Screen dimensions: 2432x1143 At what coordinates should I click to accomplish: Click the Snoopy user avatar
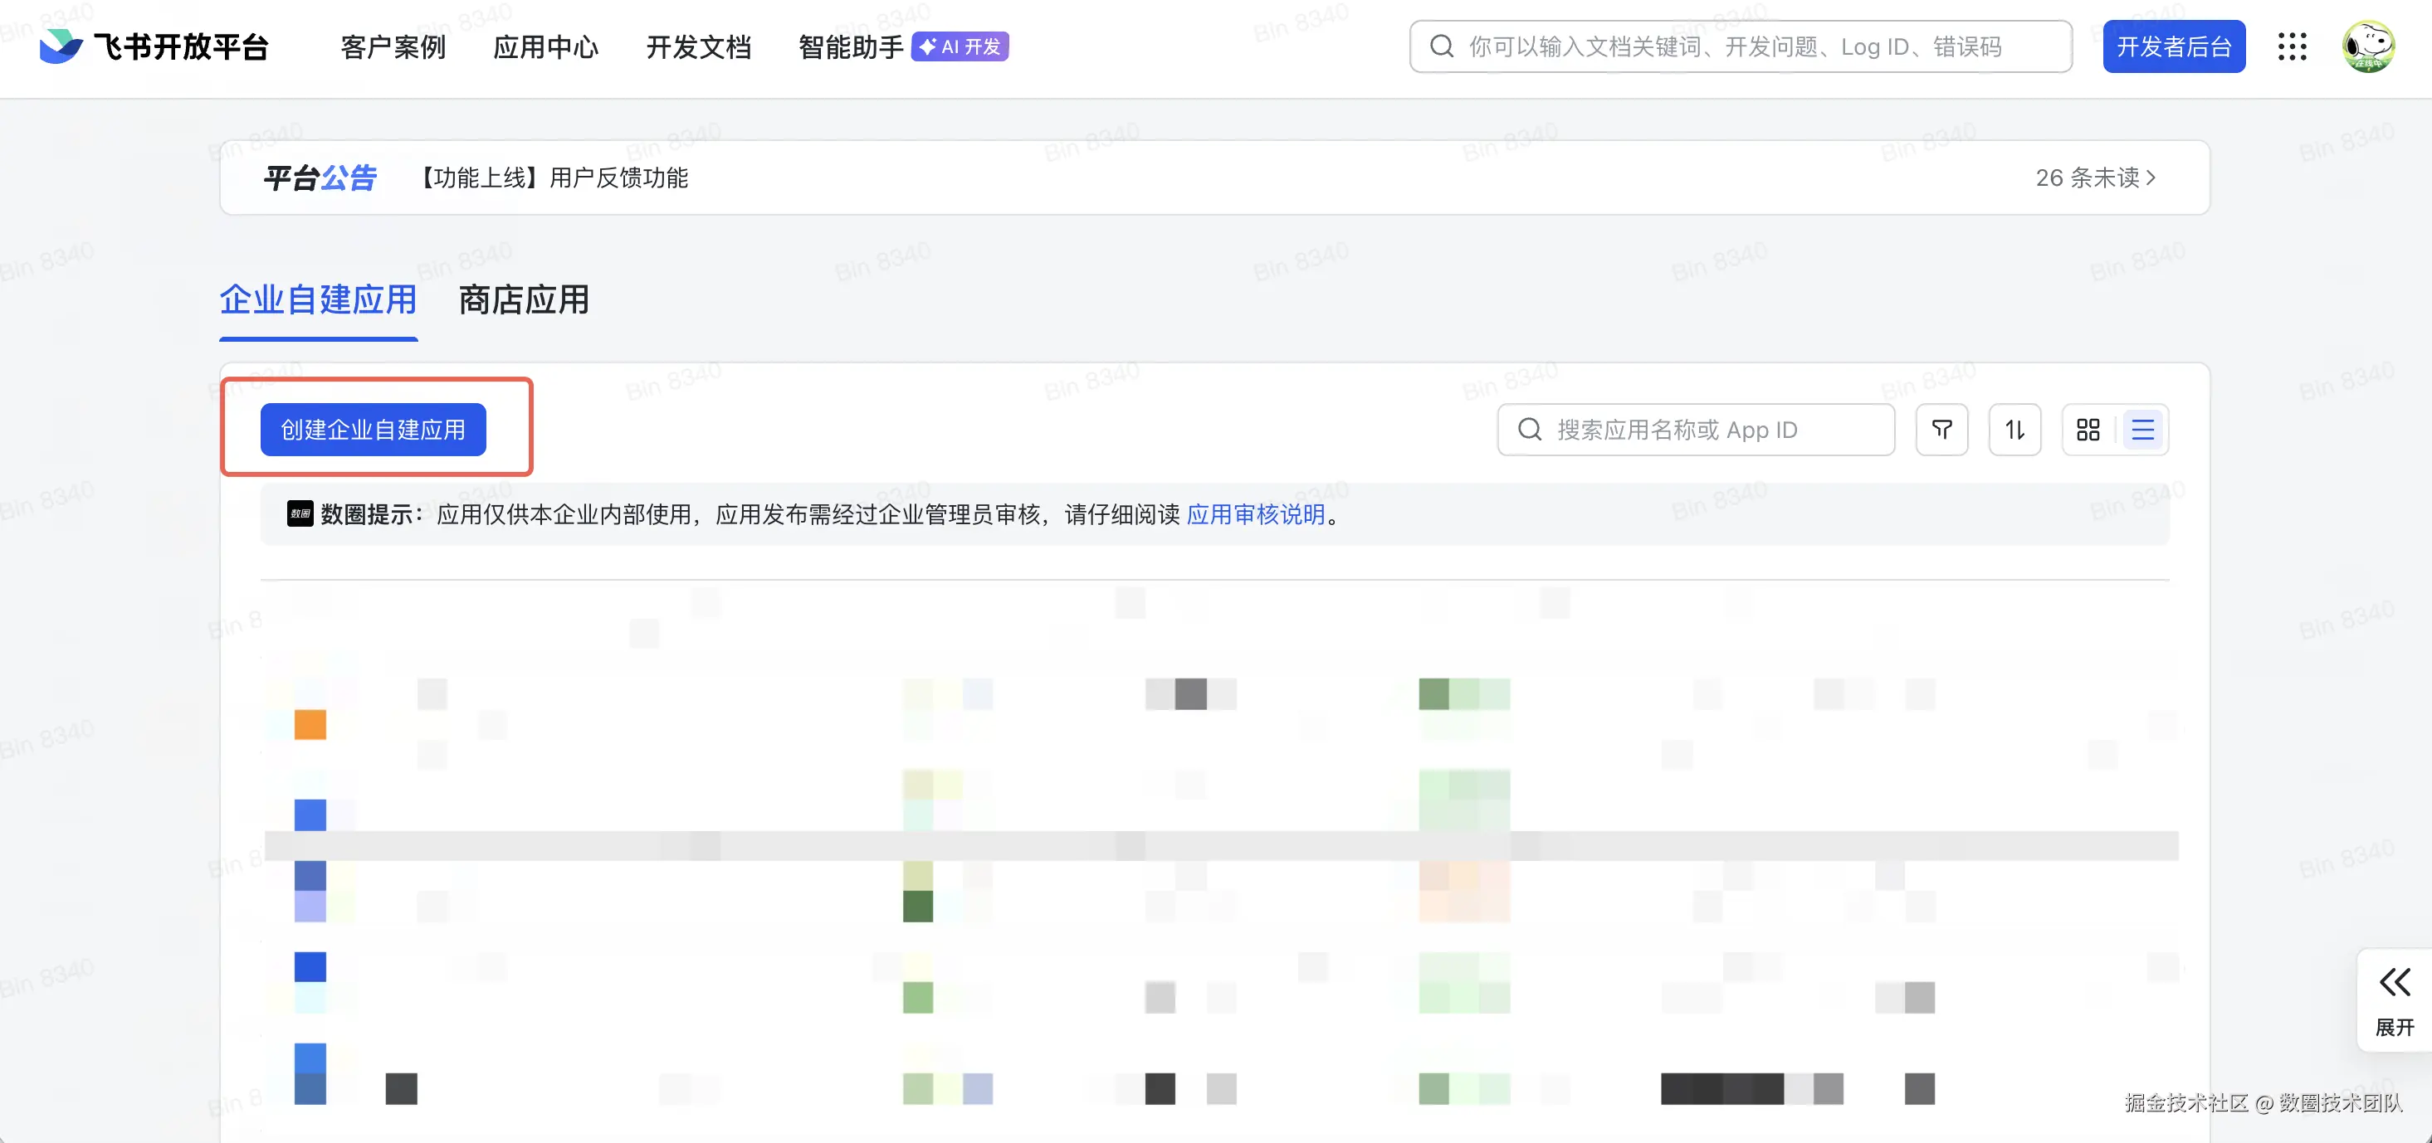[x=2367, y=46]
